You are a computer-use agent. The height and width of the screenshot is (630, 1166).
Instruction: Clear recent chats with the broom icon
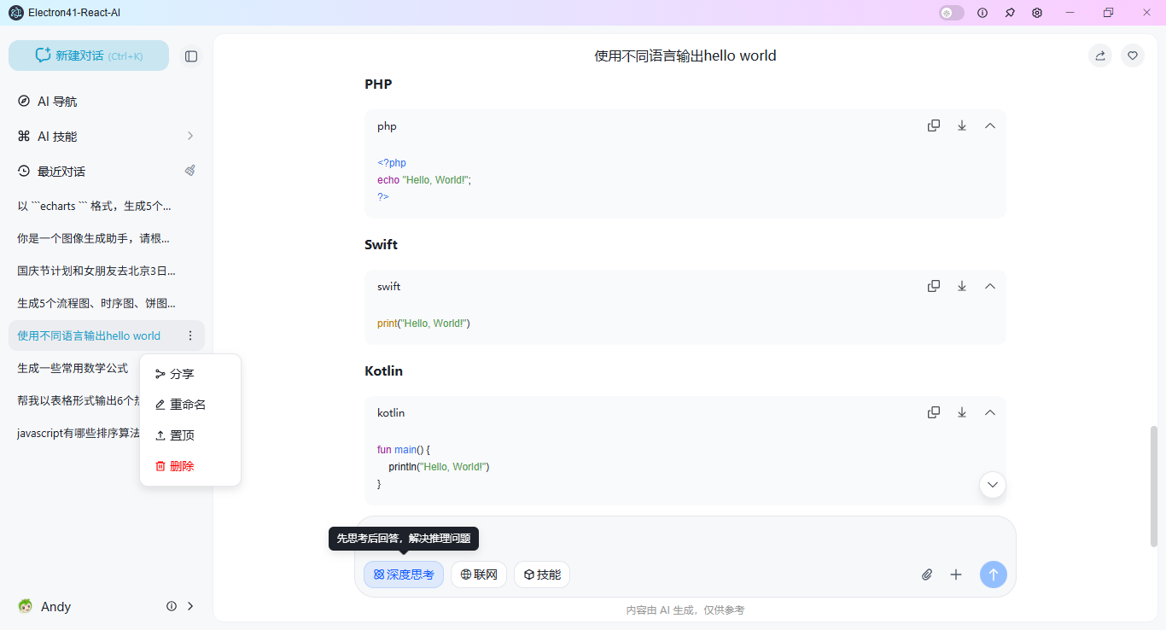coord(190,171)
